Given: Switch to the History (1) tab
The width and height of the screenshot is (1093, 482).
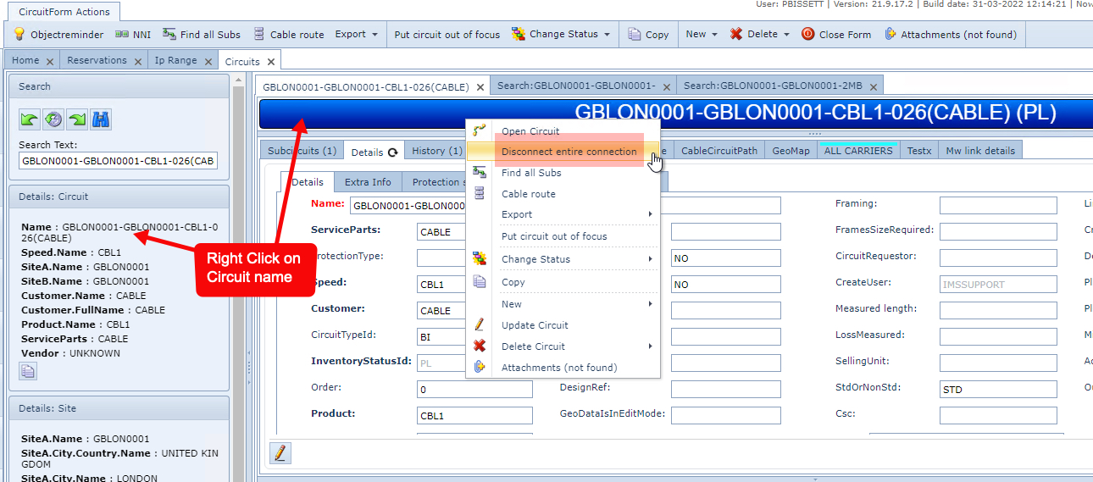Looking at the screenshot, I should click(436, 151).
